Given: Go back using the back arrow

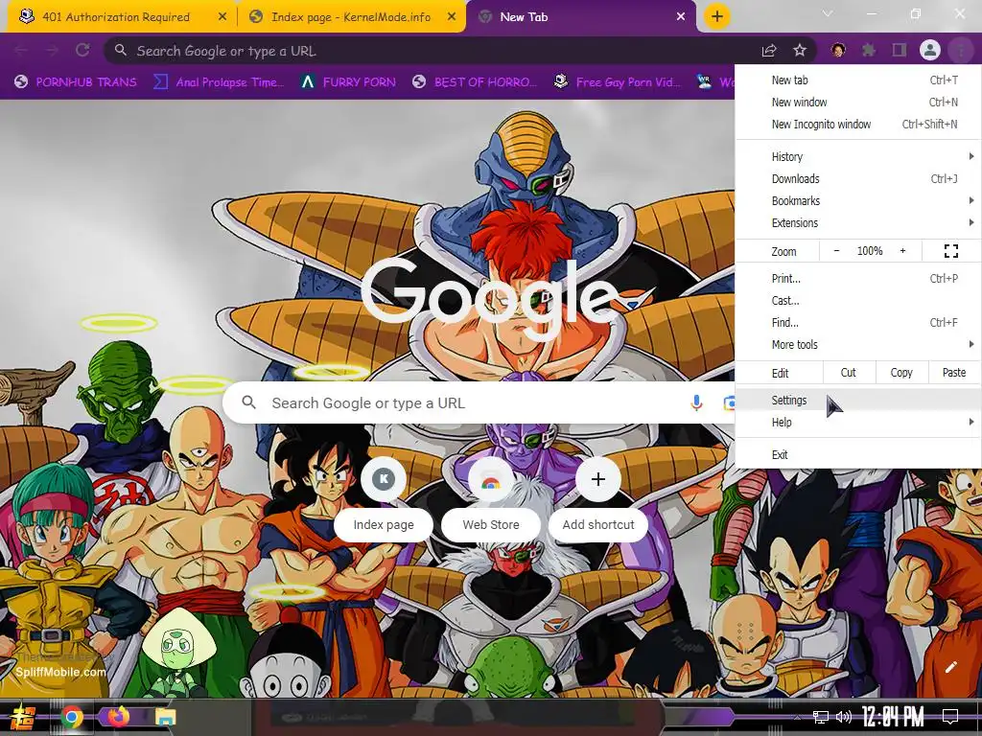Looking at the screenshot, I should 21,50.
